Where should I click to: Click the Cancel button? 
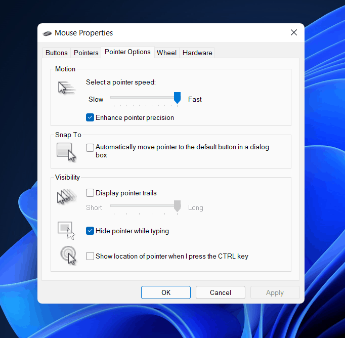point(221,292)
